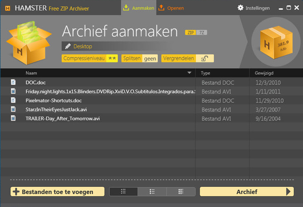The height and width of the screenshot is (207, 303).
Task: Switch to the first list view mode
Action: [123, 192]
